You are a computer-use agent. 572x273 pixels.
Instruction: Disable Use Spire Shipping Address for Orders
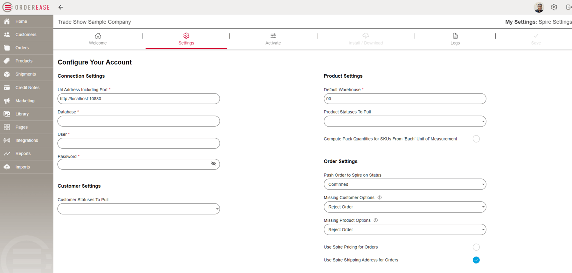pyautogui.click(x=476, y=260)
